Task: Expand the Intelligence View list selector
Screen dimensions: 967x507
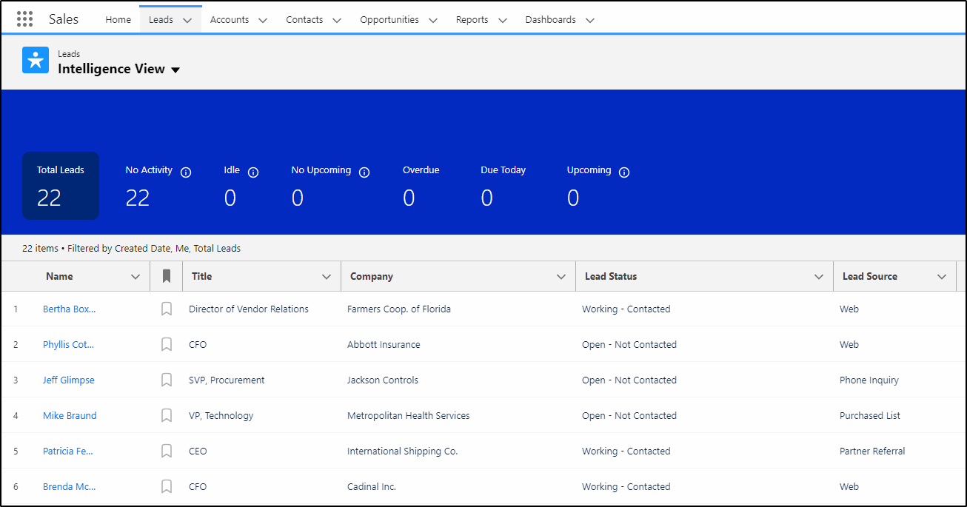Action: 175,70
